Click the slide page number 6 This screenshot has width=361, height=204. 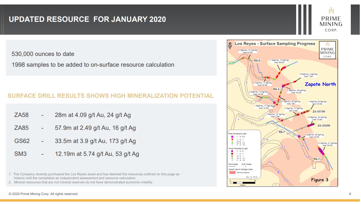350,194
